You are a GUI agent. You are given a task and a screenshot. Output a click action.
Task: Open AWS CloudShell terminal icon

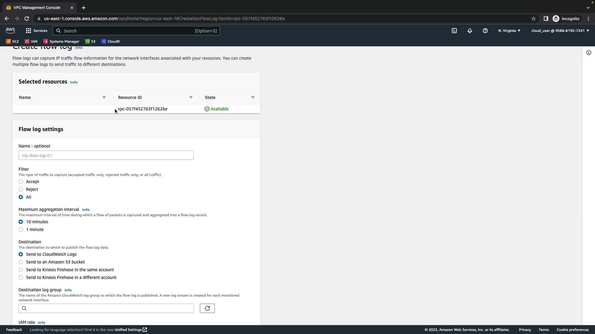(454, 31)
